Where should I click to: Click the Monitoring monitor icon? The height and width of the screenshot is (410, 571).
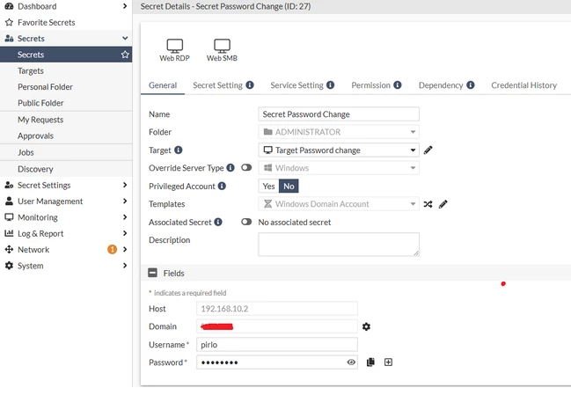(9, 217)
